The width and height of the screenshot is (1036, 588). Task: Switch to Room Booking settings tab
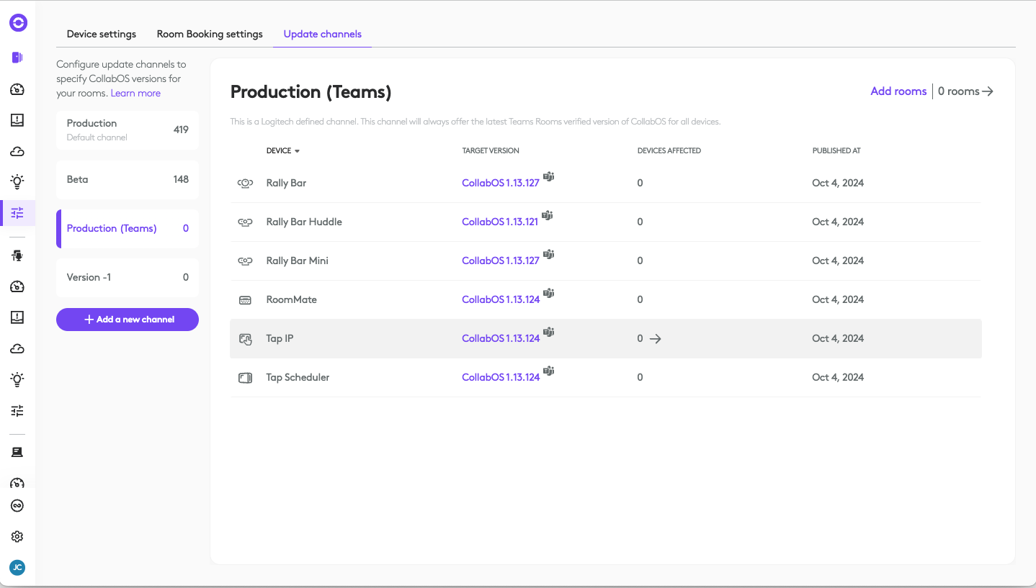(210, 34)
